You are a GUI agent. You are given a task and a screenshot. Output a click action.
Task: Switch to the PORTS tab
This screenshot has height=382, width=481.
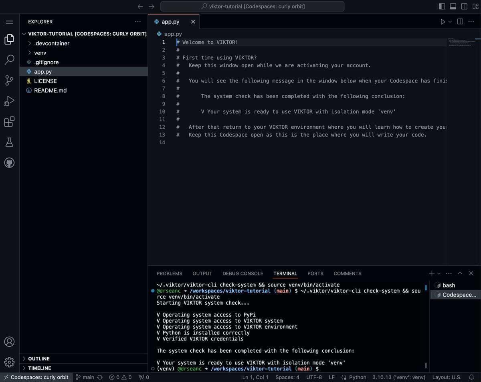[315, 273]
